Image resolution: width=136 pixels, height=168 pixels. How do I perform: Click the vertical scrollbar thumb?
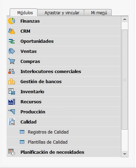[x=125, y=80]
